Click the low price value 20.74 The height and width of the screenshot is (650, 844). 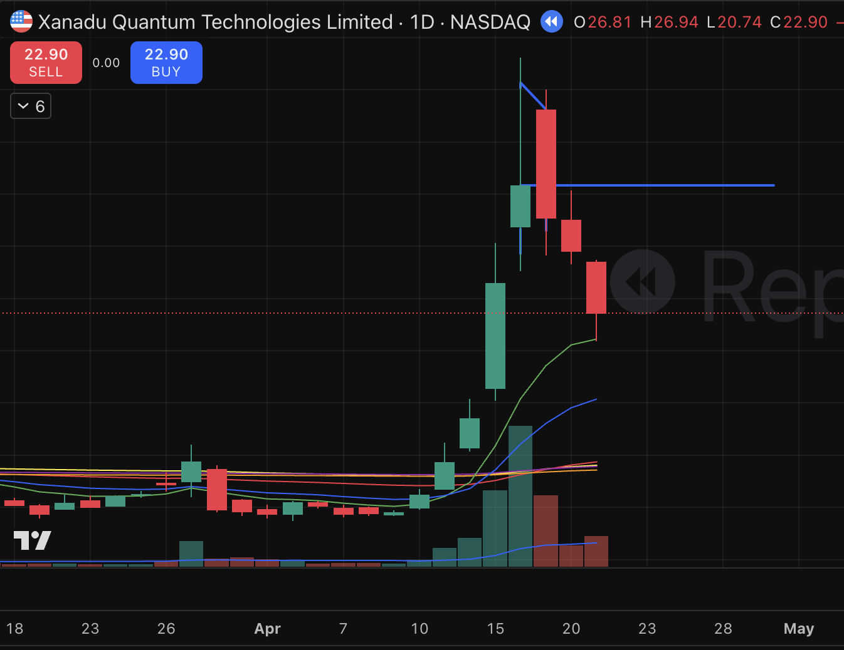[739, 22]
